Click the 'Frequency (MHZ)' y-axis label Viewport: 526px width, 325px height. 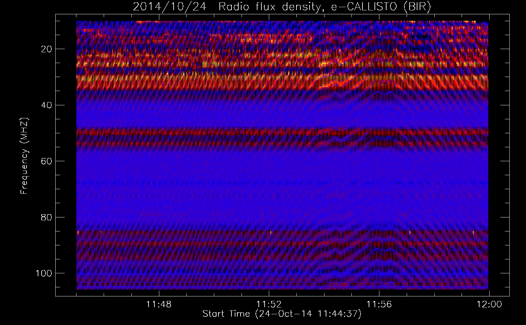(25, 156)
